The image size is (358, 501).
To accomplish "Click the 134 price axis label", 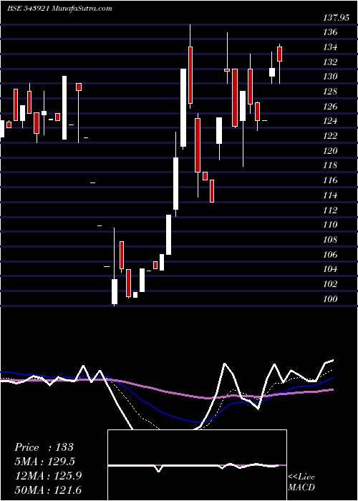I will [330, 47].
